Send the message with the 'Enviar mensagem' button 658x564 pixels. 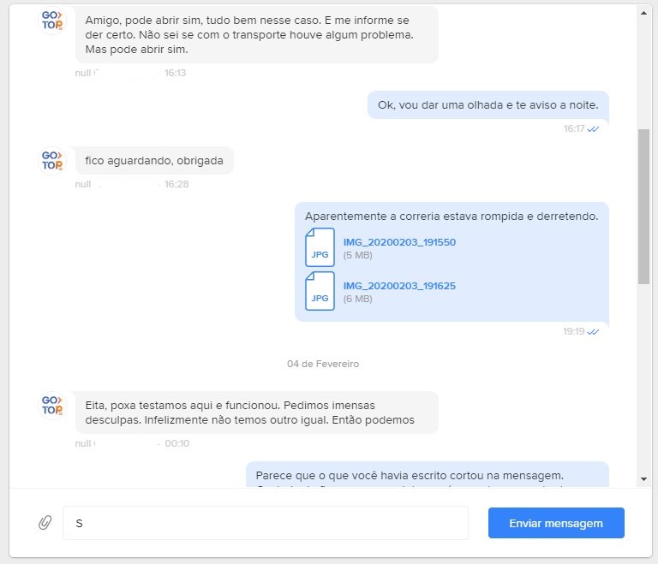pos(556,523)
